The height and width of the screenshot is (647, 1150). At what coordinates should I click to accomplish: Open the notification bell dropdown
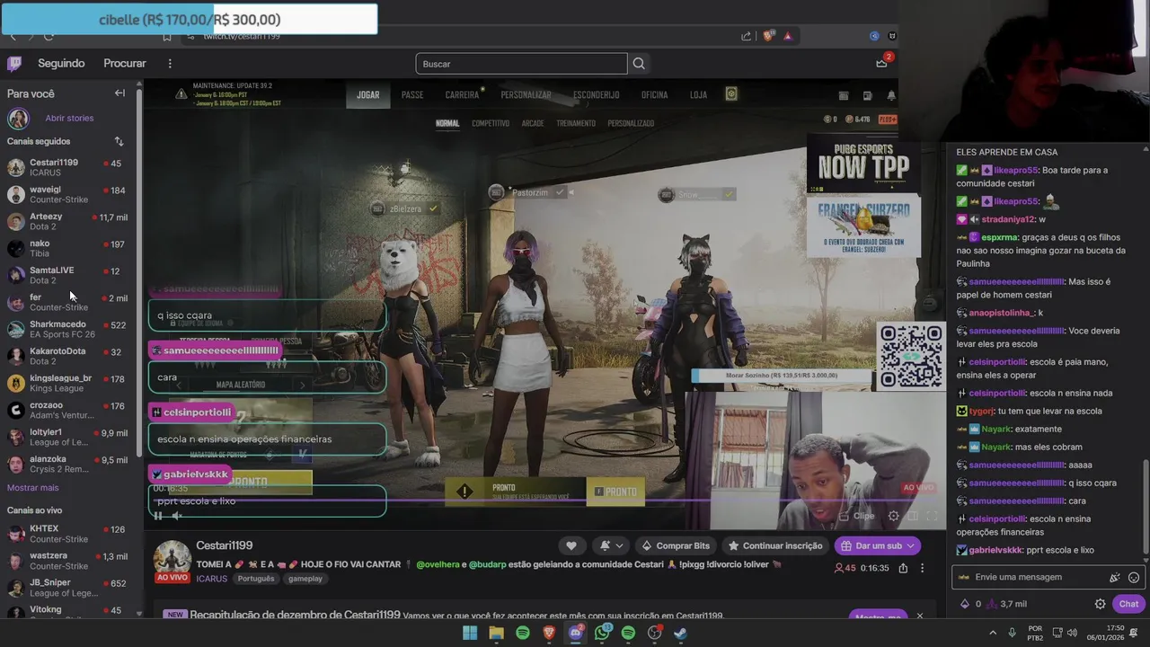[x=611, y=545]
